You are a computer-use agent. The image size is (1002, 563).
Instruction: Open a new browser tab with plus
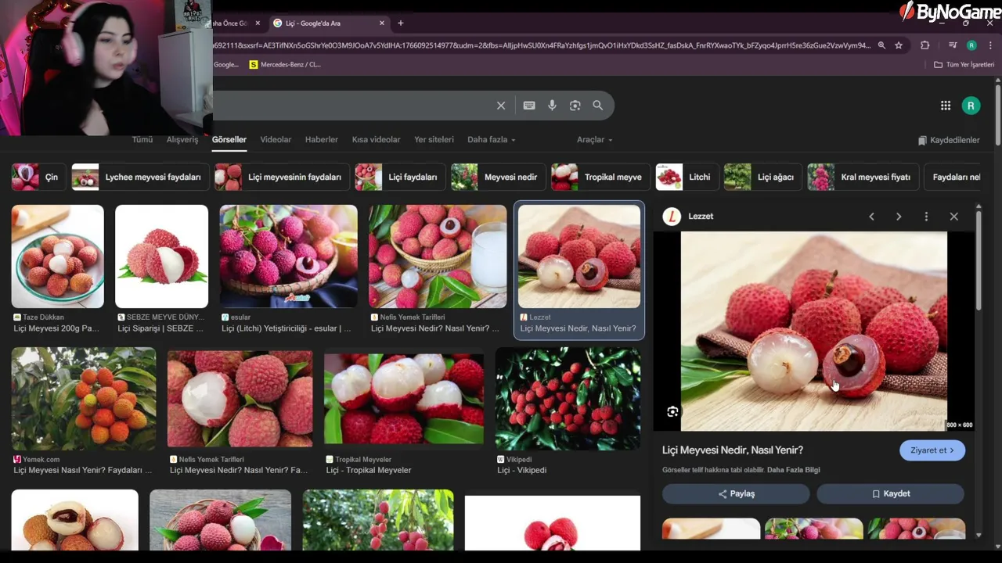coord(400,23)
